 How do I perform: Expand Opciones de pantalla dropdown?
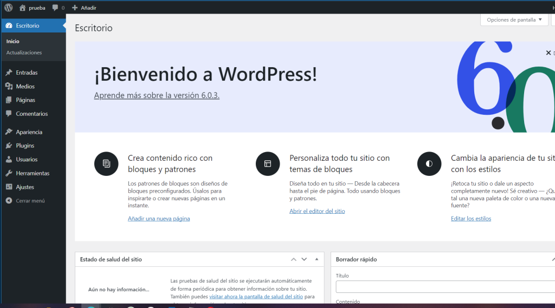coord(514,20)
